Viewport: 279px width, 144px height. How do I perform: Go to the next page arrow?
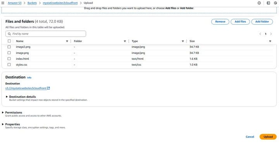coord(271,34)
